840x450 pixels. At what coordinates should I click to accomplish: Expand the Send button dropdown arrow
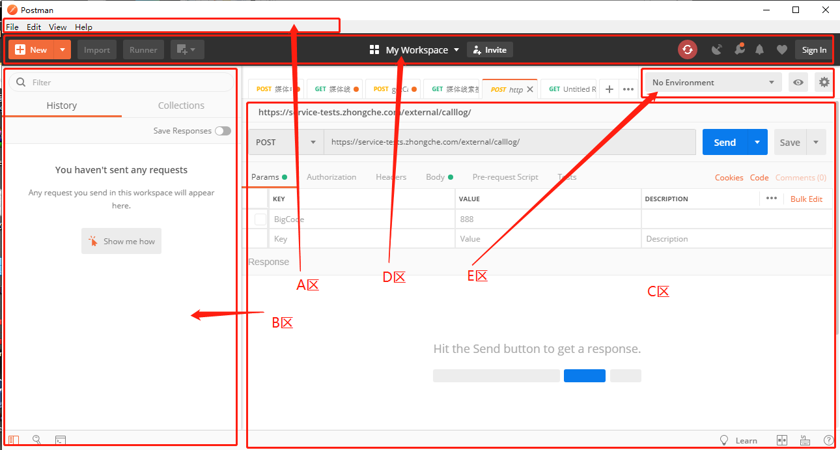coord(757,142)
